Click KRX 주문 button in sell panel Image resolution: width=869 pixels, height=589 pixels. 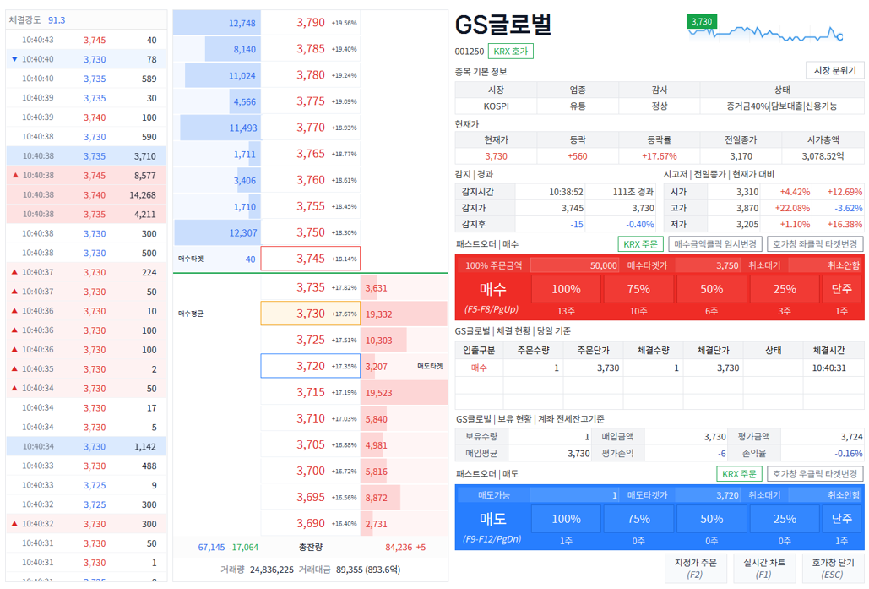coord(739,474)
